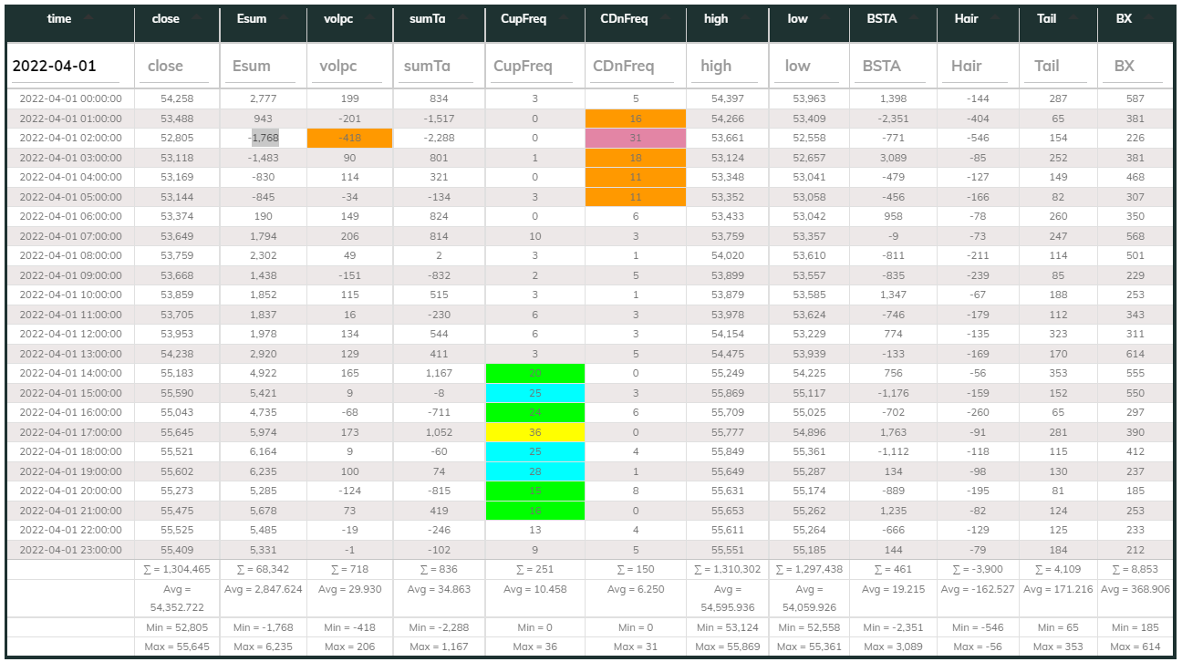Screen dimensions: 1182x662
Task: Select time cell 2022-04-01 17:00:00
Action: (70, 432)
